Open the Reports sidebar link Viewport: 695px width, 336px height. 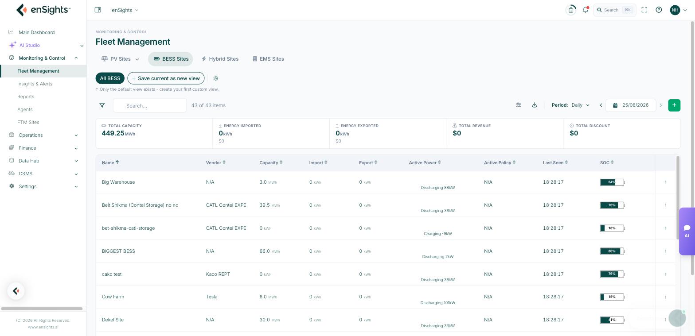coord(26,97)
